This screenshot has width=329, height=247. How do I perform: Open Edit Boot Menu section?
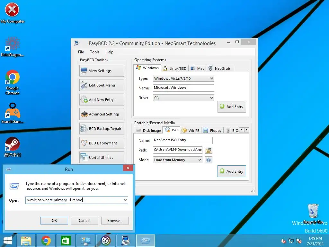(x=102, y=85)
